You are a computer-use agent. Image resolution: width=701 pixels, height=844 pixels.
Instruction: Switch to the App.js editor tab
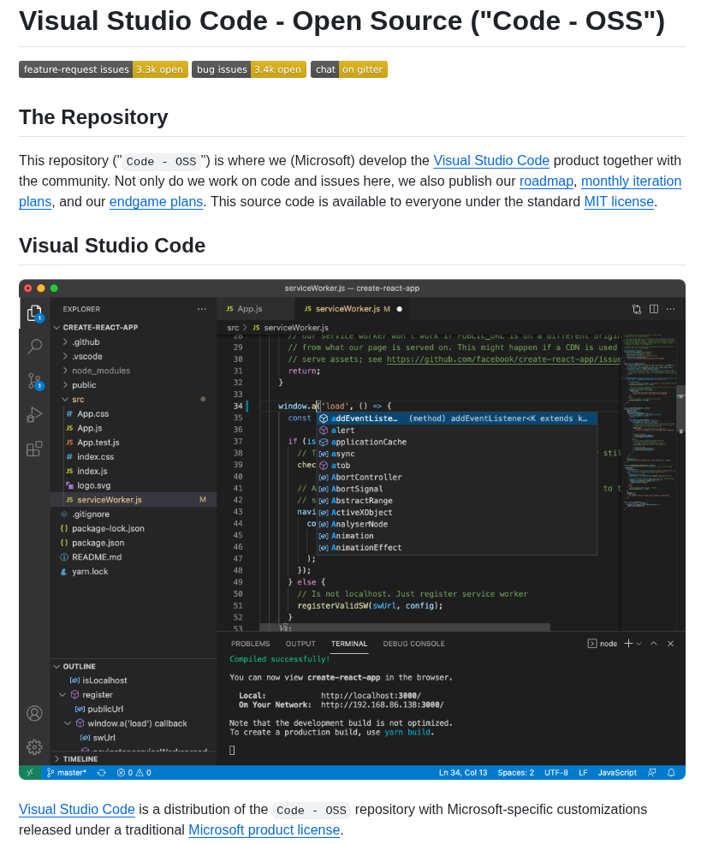tap(256, 309)
